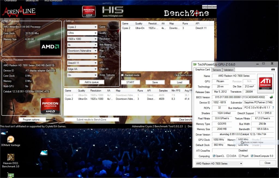This screenshot has width=279, height=178.
Task: Open the www.HISdigital.com link
Action: [113, 16]
